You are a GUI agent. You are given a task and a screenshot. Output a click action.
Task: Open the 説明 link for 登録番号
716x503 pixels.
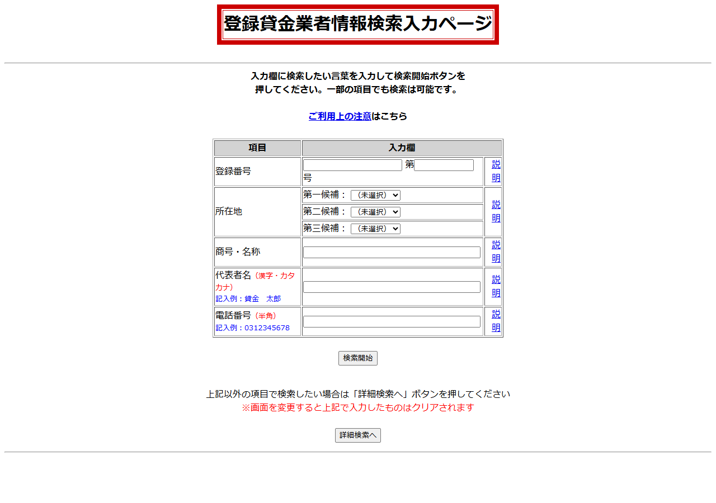[496, 171]
